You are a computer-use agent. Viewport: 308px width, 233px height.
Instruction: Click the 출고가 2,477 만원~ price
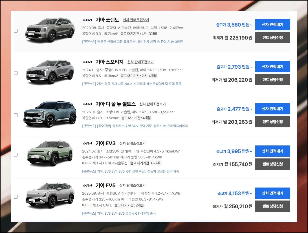coord(234,109)
